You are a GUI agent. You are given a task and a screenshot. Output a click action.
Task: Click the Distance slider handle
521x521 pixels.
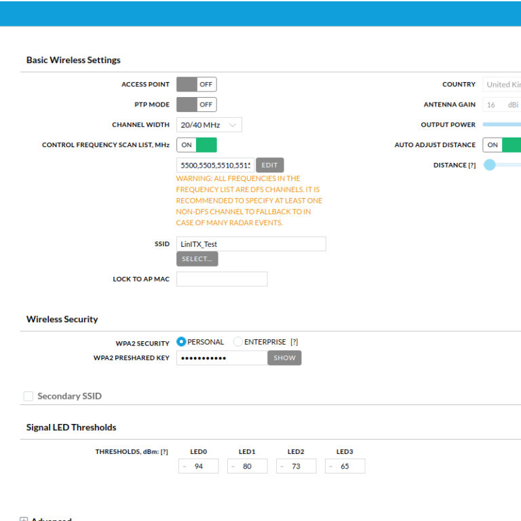(489, 165)
